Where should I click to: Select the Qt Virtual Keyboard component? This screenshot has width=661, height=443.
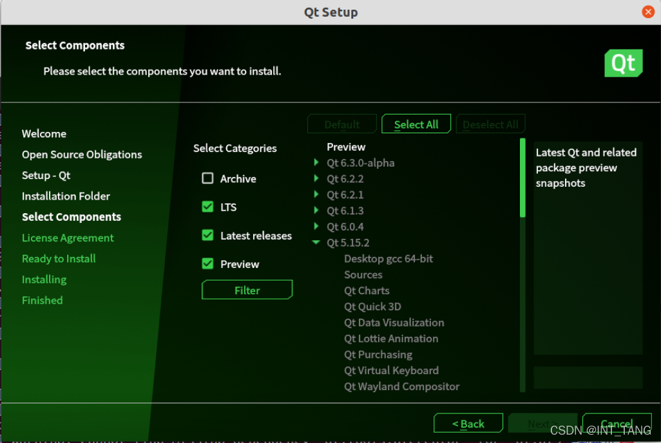pyautogui.click(x=391, y=370)
